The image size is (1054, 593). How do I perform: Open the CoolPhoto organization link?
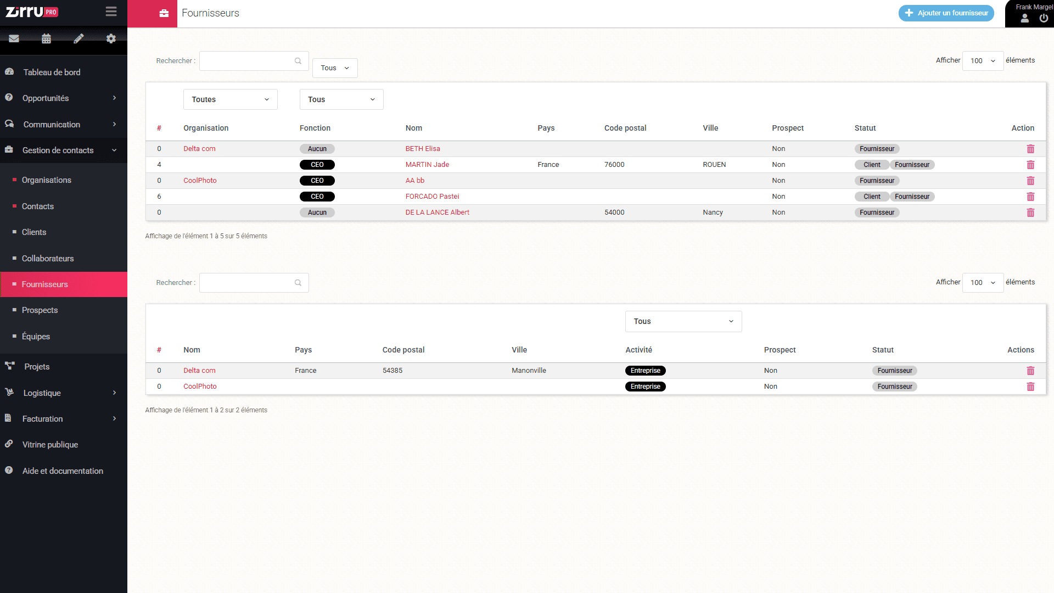200,180
